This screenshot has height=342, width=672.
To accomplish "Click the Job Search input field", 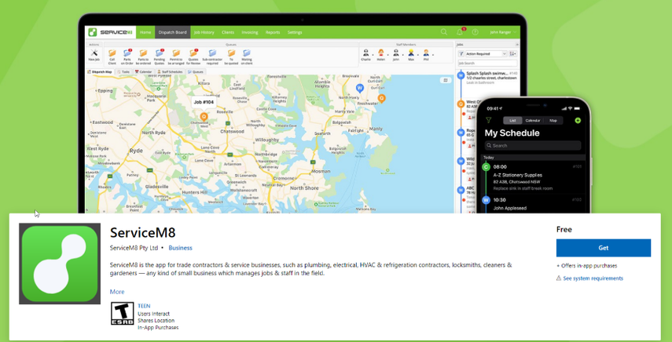I will 488,63.
